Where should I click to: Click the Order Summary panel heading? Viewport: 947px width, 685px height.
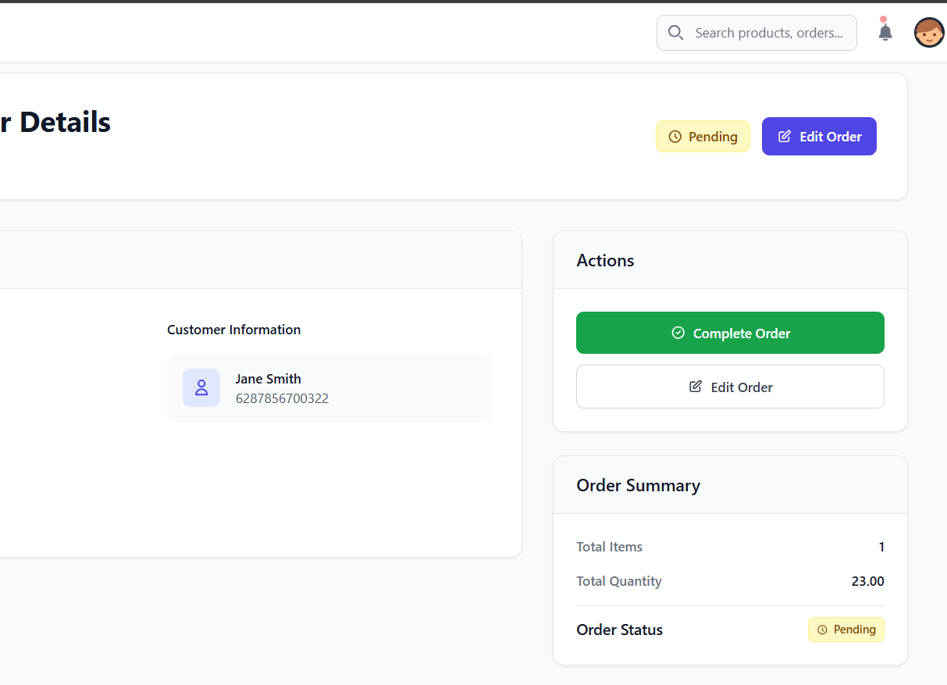[638, 486]
